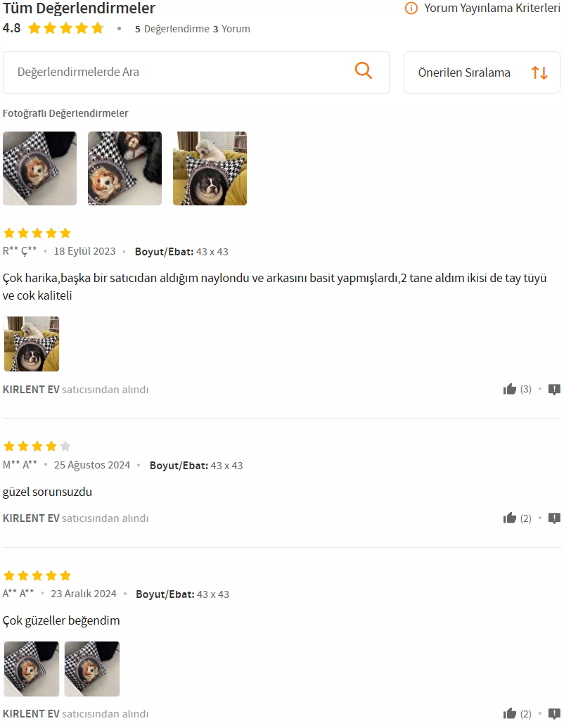Report the güzel sorunsuzdu review
564x721 pixels.
click(x=554, y=518)
